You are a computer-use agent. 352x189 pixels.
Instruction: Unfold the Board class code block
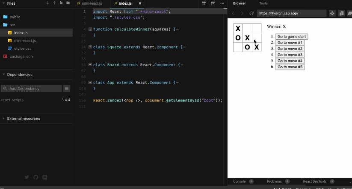click(90, 65)
